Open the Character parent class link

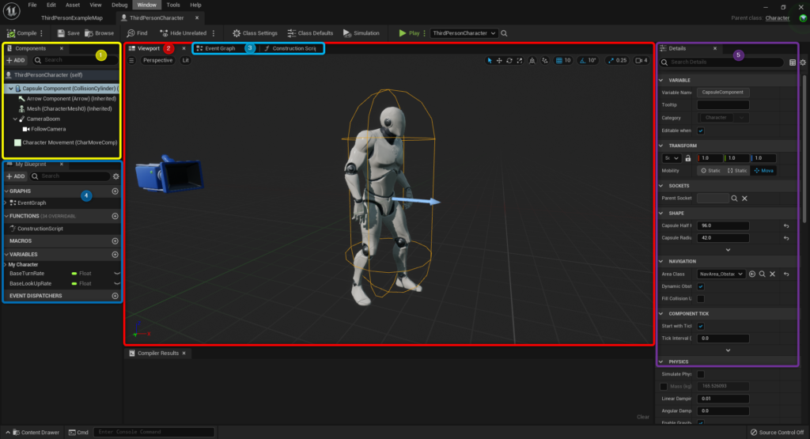tap(778, 18)
